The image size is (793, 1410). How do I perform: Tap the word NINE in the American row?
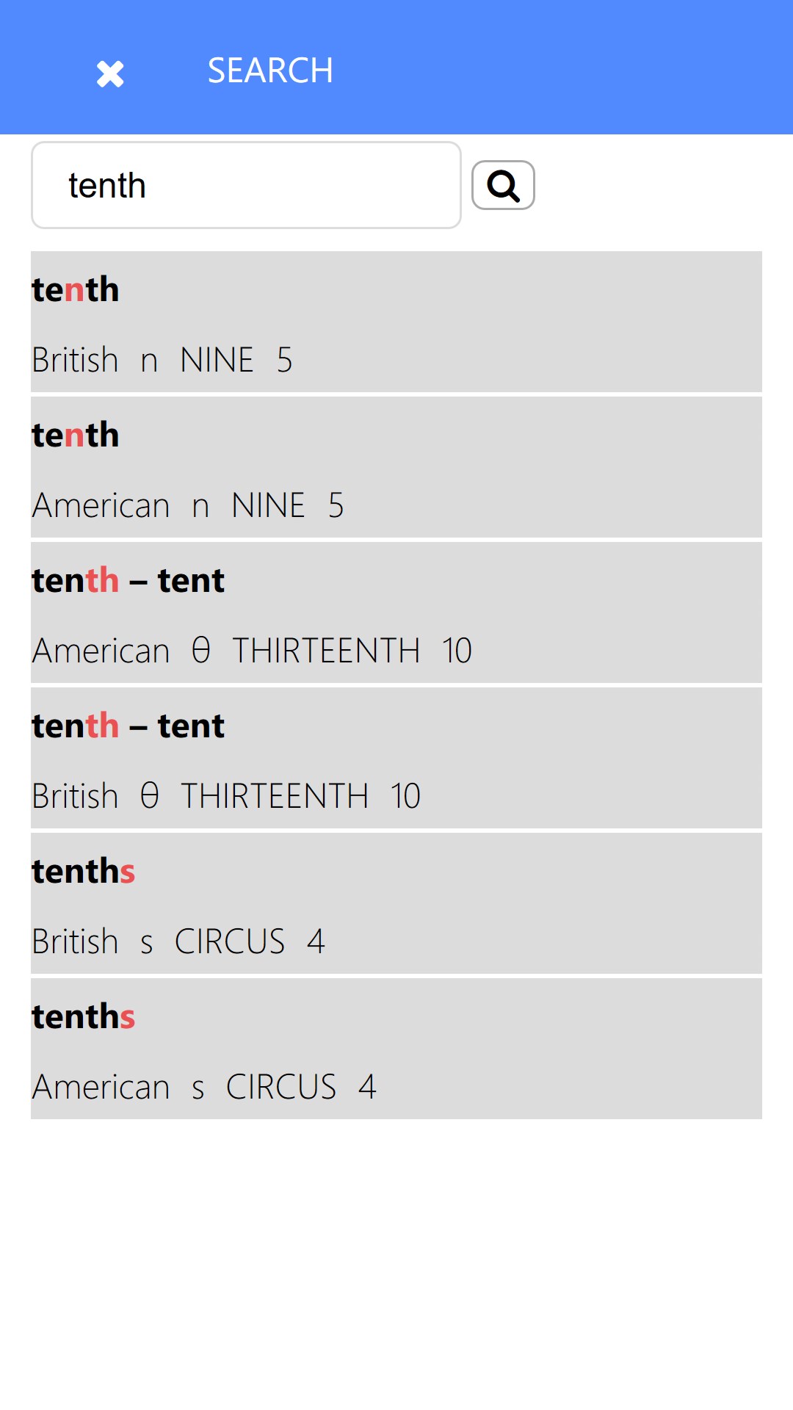point(268,505)
